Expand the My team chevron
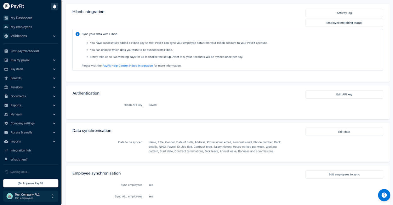Screen dimensions: 393x205 pos(54,114)
